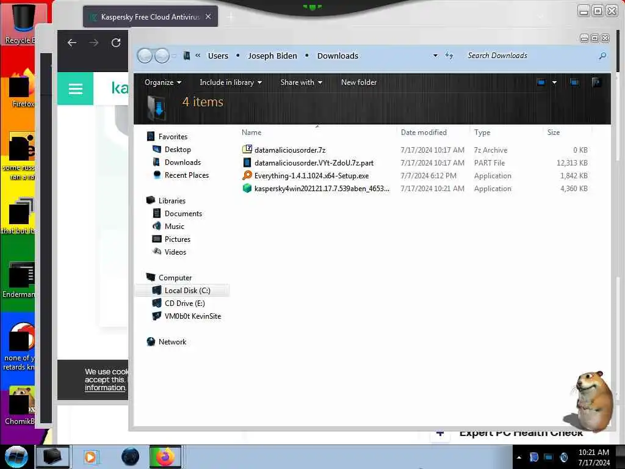
Task: Click the cookie information link
Action: click(105, 388)
